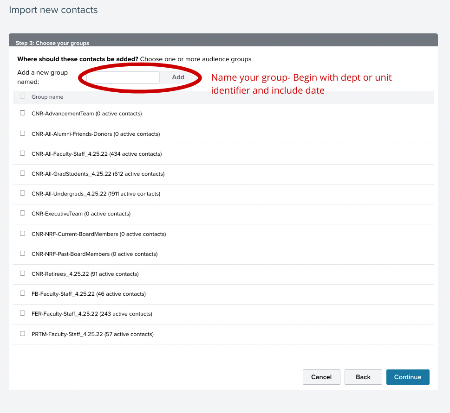Select the CNR-NRF-Current-BoardMembers checkbox

22,234
